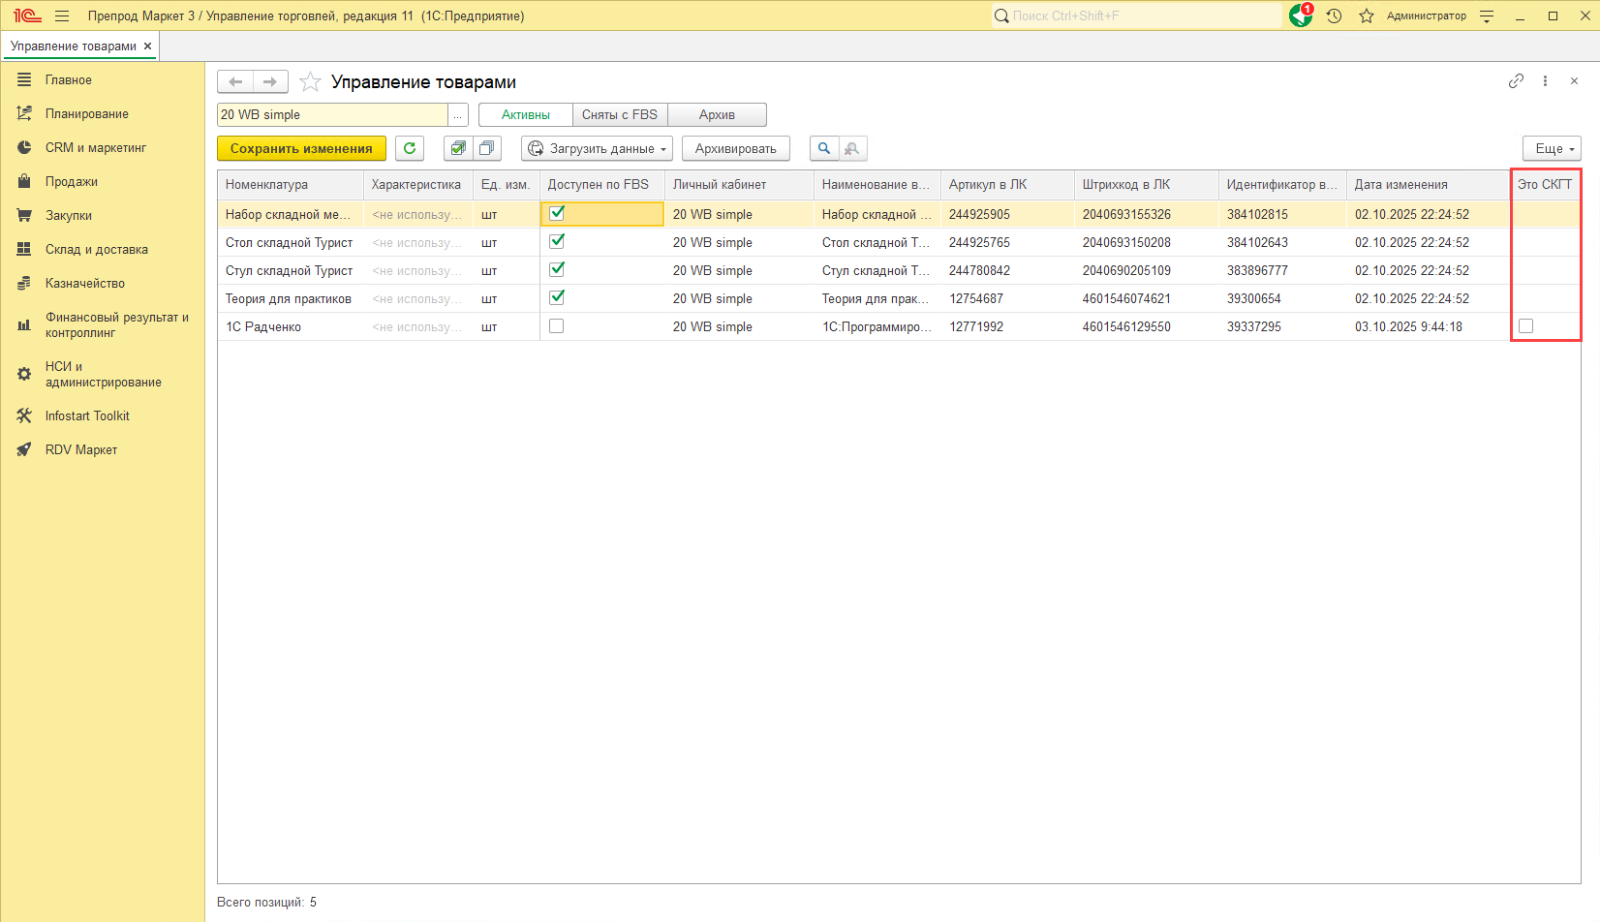Image resolution: width=1600 pixels, height=922 pixels.
Task: Add page to favorites with star icon
Action: (x=310, y=82)
